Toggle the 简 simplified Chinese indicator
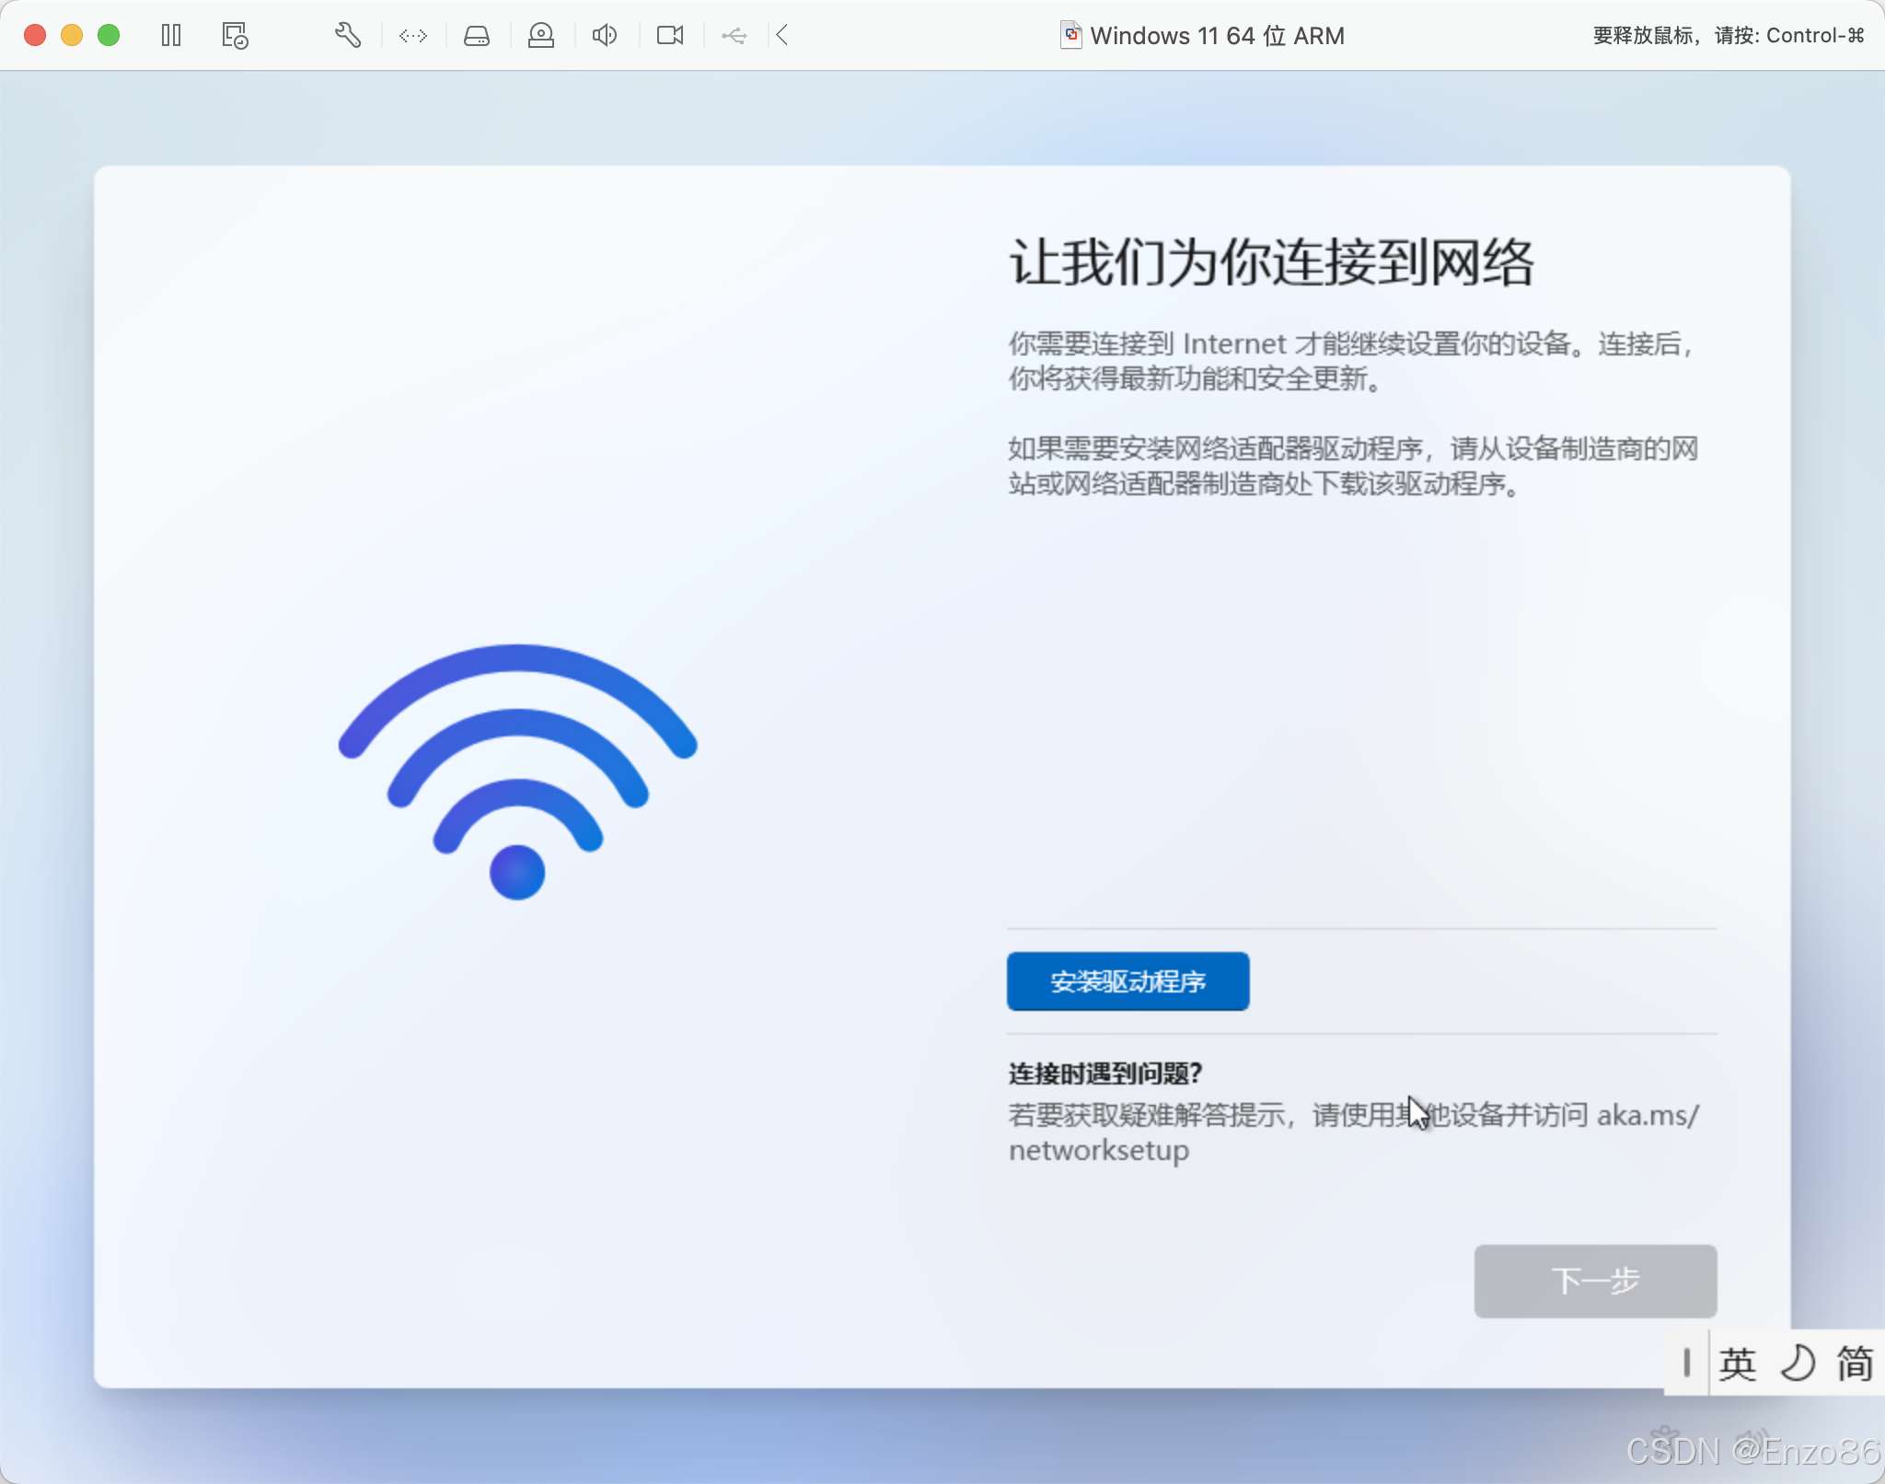 click(1855, 1363)
